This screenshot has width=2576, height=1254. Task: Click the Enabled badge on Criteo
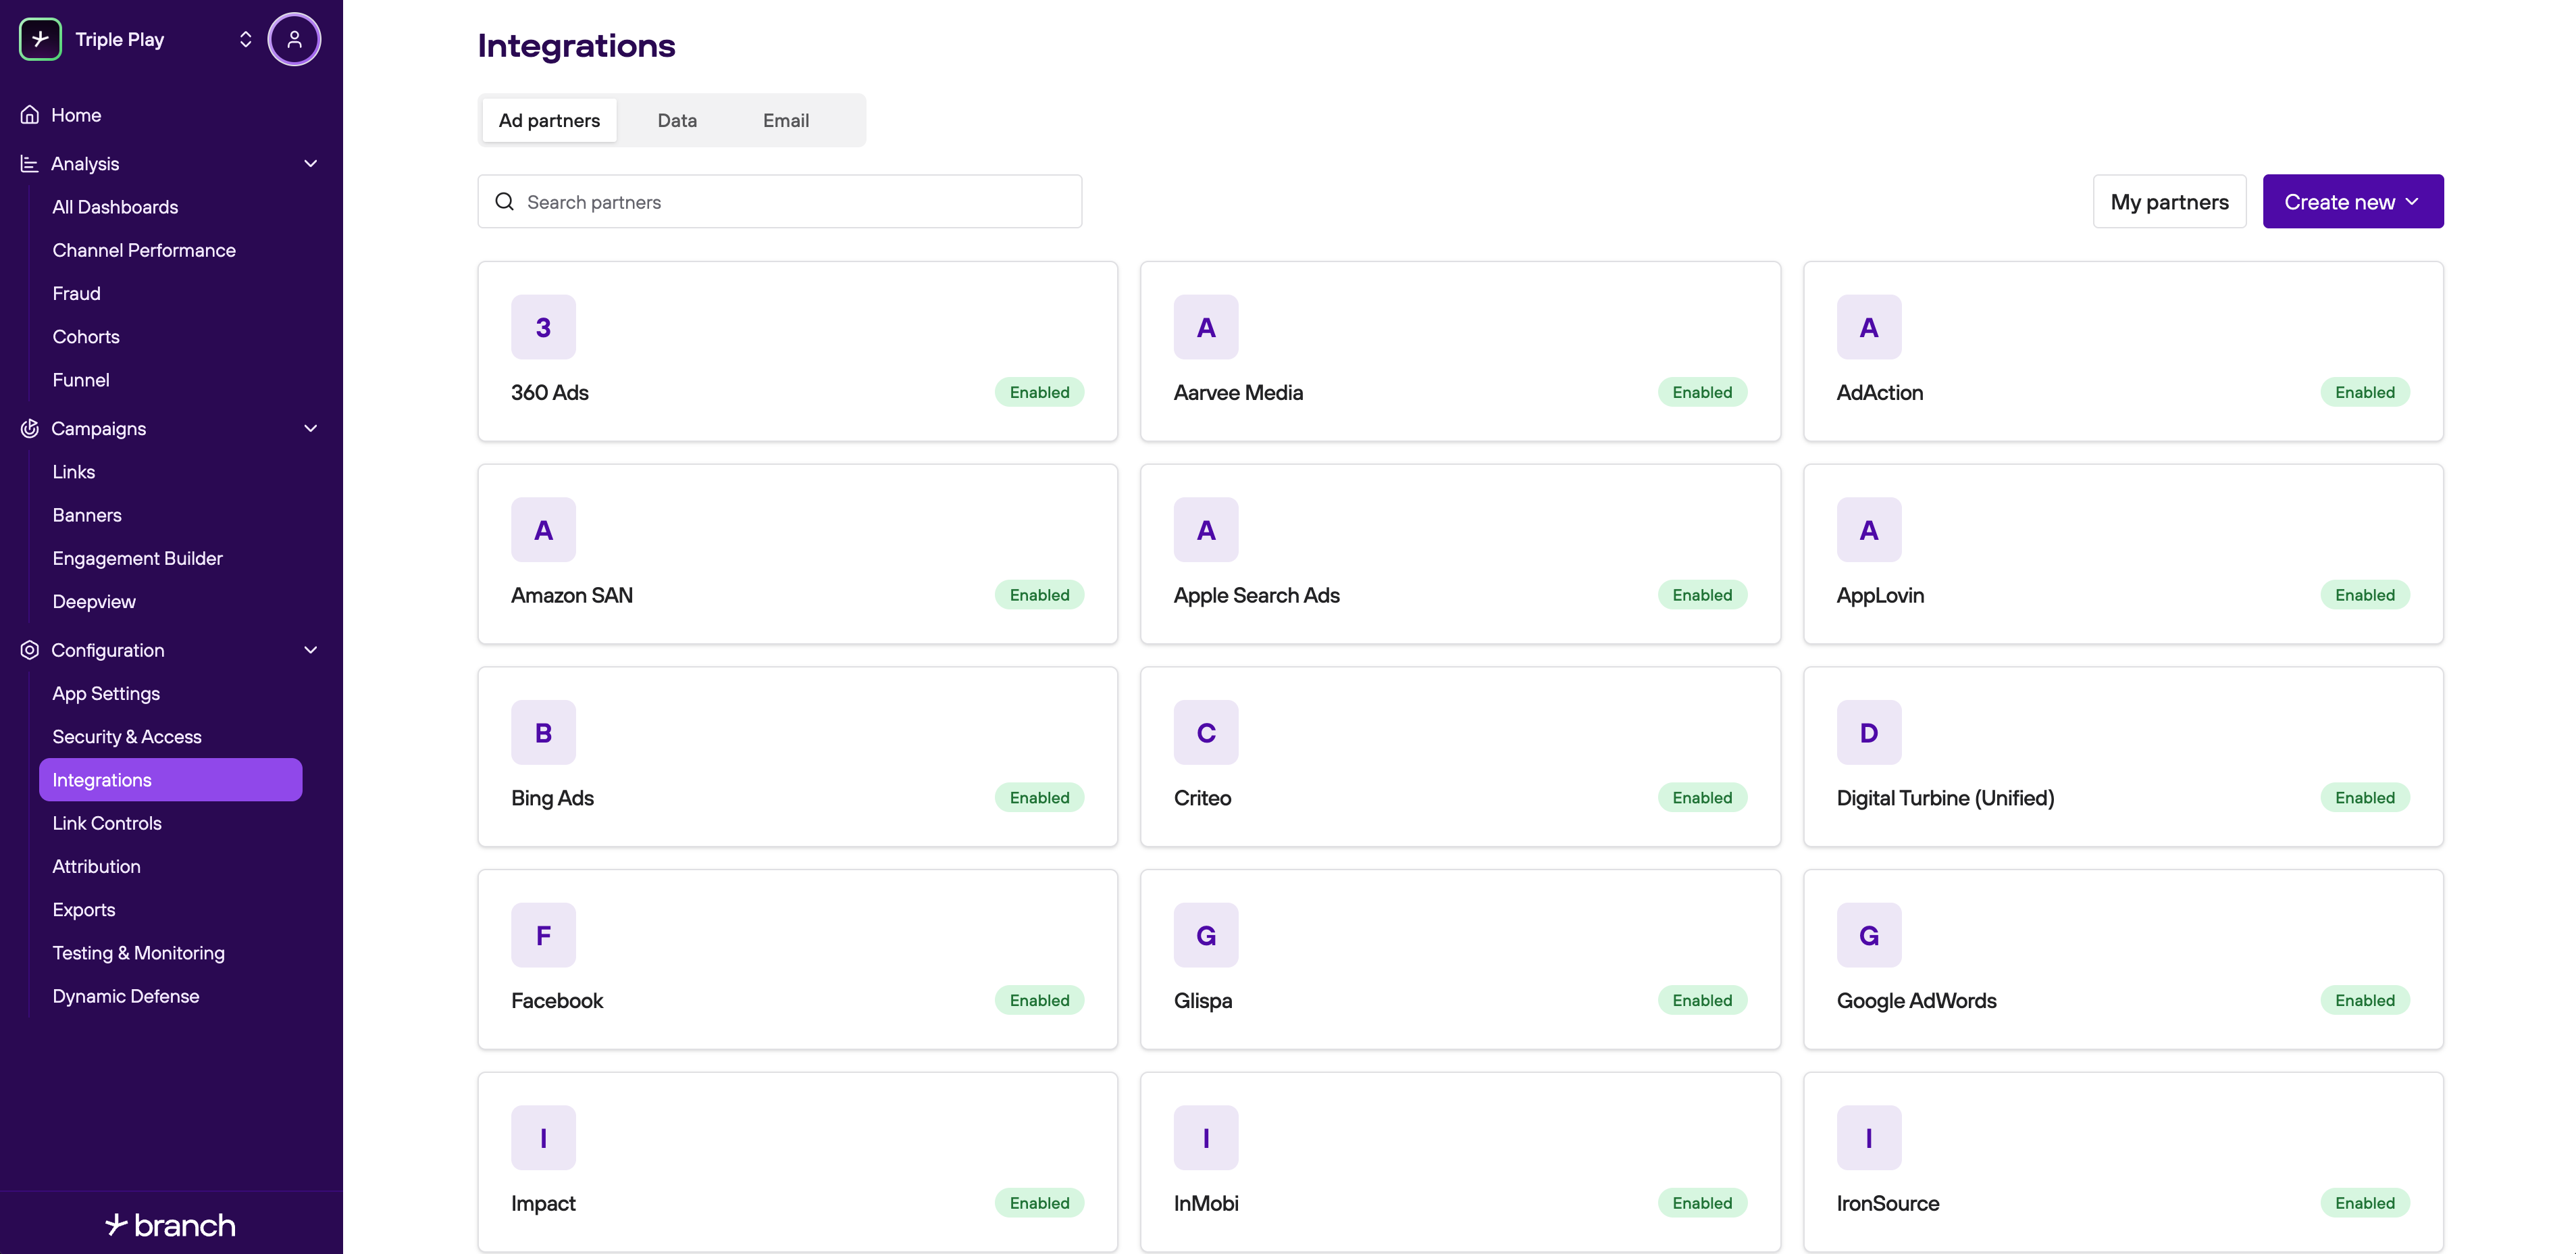click(x=1702, y=797)
